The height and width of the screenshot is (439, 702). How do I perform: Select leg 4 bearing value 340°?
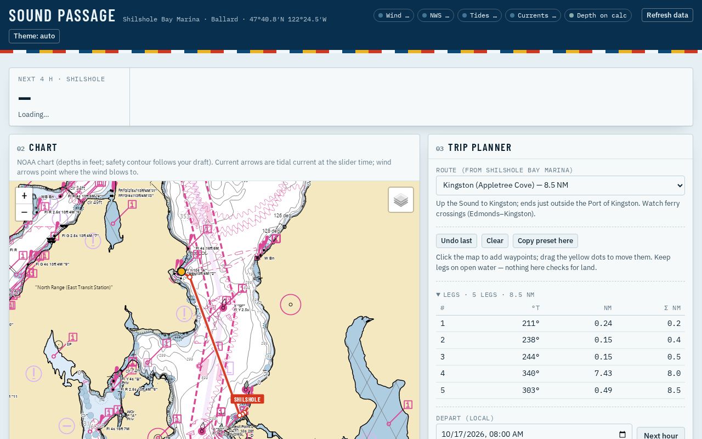point(530,374)
